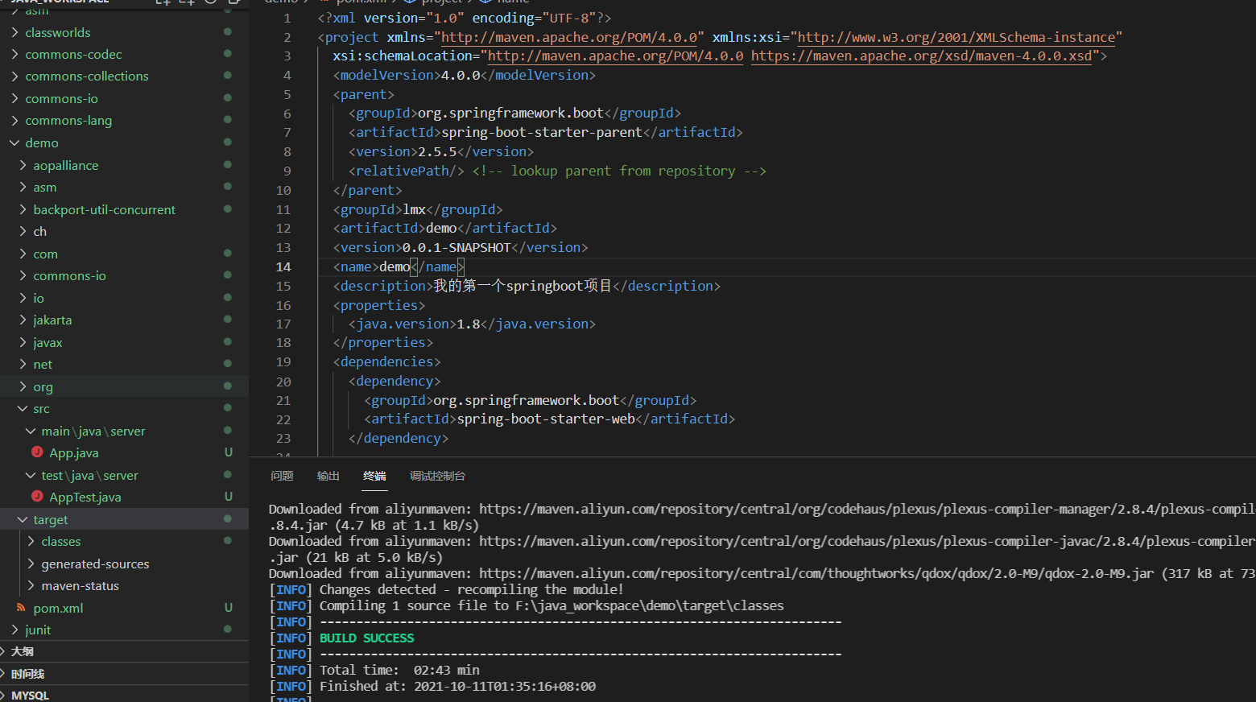Click the green modified dot beside demo
Screen dimensions: 1256x702
tap(228, 142)
